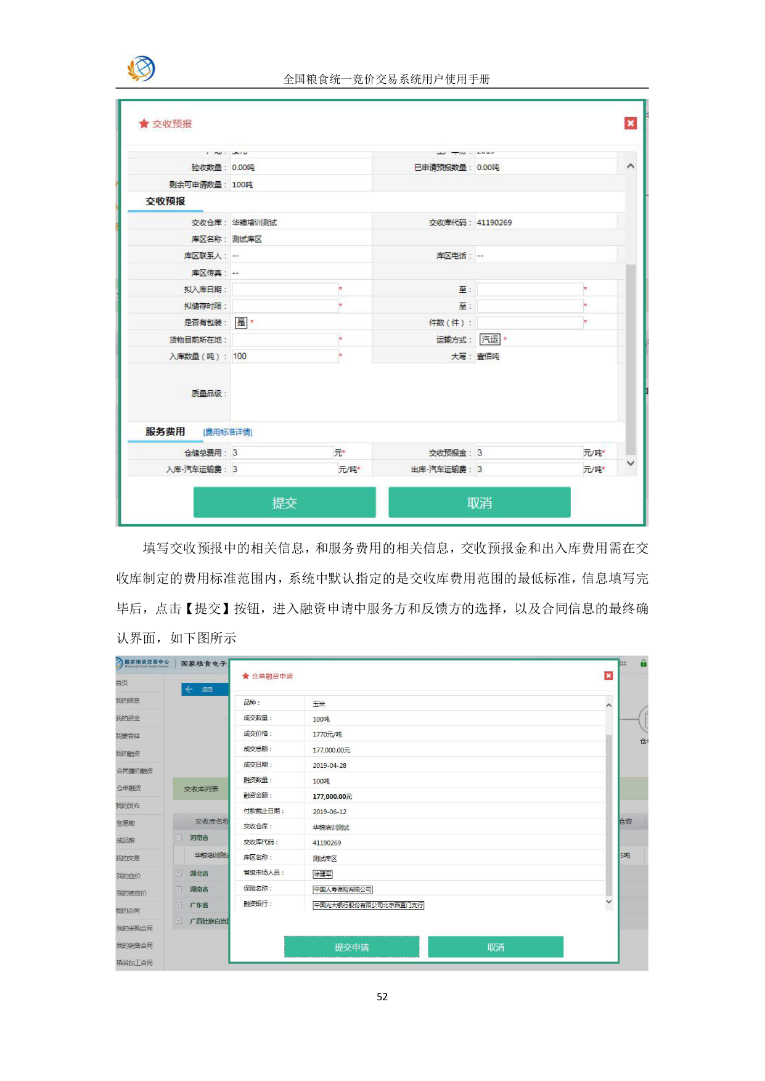Click the 入库数量(吨) field showing 100
This screenshot has height=1081, width=765.
point(285,356)
